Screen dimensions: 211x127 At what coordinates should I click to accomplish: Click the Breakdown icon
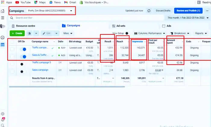172,33
